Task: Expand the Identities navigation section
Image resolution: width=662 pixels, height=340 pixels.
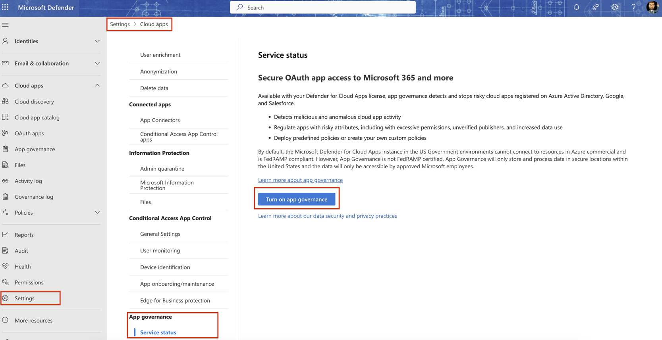Action: (x=97, y=41)
